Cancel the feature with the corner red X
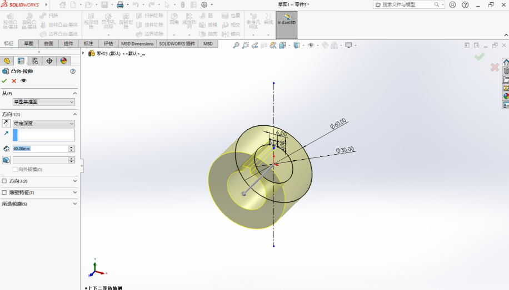The width and height of the screenshot is (509, 290). [495, 67]
